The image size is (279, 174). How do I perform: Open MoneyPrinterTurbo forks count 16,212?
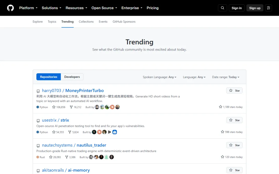click(x=75, y=107)
